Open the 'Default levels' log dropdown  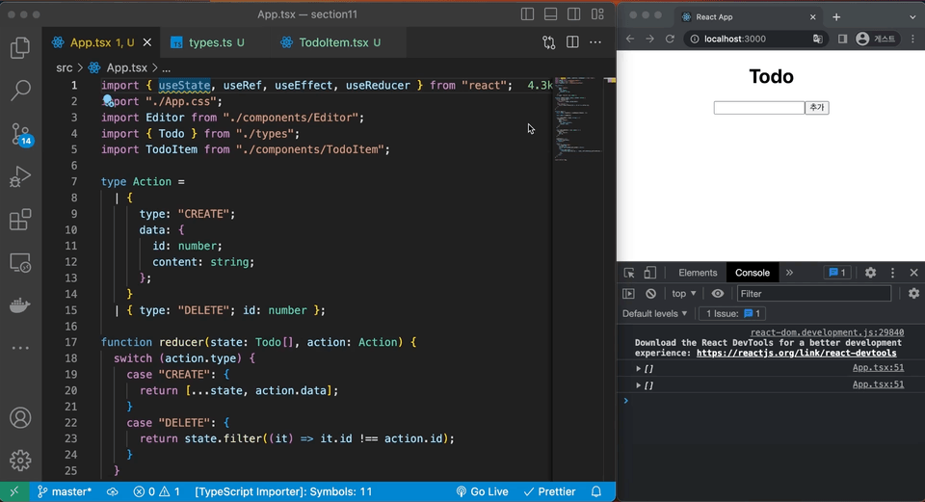tap(655, 314)
